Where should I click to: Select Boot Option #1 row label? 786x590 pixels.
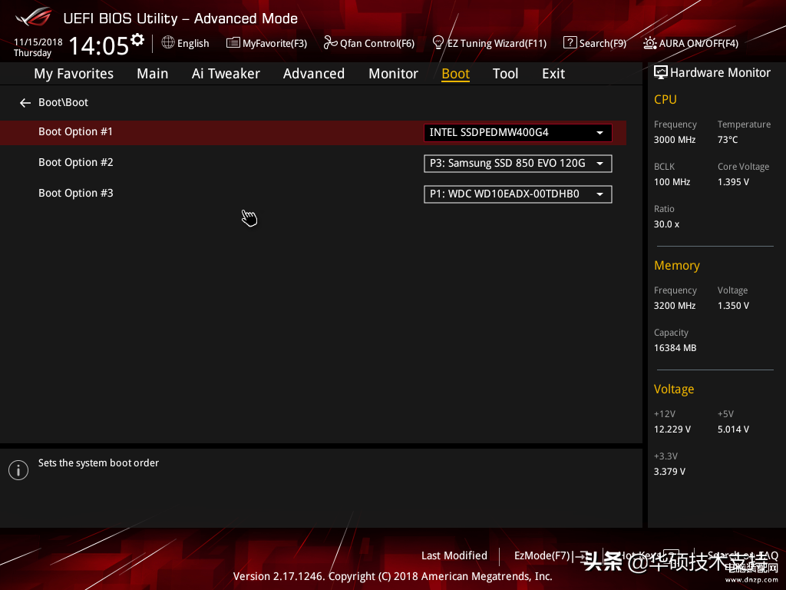click(x=76, y=131)
